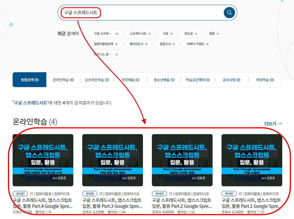Click the 더보기 link for online courses
Image resolution: width=294 pixels, height=219 pixels.
(273, 124)
